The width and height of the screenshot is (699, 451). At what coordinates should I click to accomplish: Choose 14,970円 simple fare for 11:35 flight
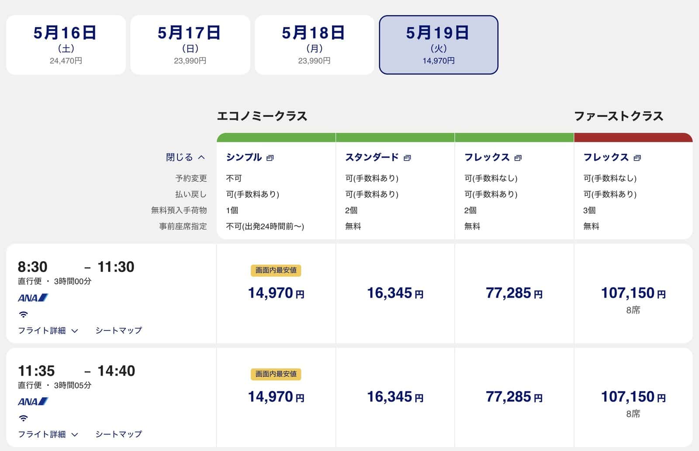click(276, 397)
